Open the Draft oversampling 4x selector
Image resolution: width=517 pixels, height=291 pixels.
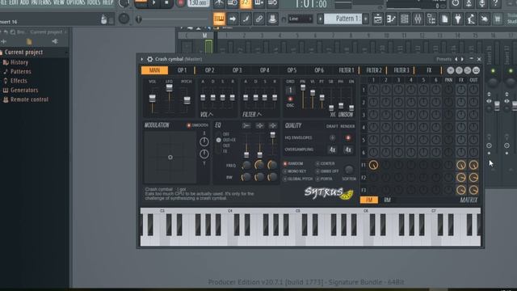coord(332,150)
